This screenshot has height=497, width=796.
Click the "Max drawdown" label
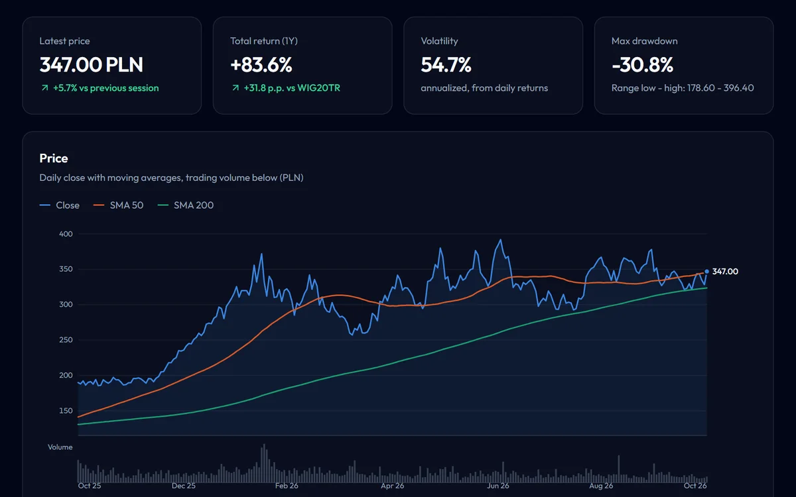coord(644,41)
